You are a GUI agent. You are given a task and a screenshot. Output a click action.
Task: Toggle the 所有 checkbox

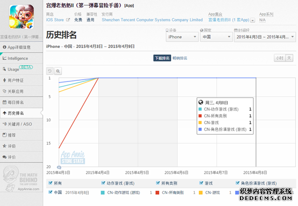(51, 183)
